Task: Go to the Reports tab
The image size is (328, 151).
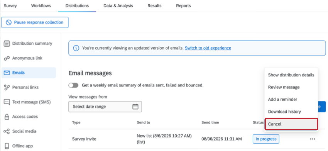Action: click(x=183, y=6)
